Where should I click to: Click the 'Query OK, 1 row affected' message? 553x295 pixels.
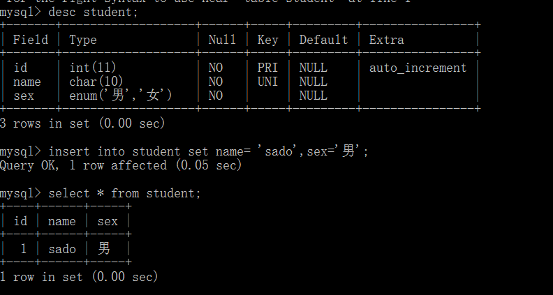coord(83,165)
